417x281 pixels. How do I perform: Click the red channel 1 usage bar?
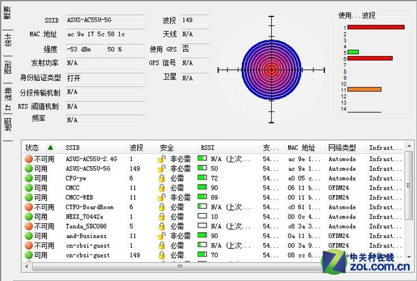click(x=376, y=27)
